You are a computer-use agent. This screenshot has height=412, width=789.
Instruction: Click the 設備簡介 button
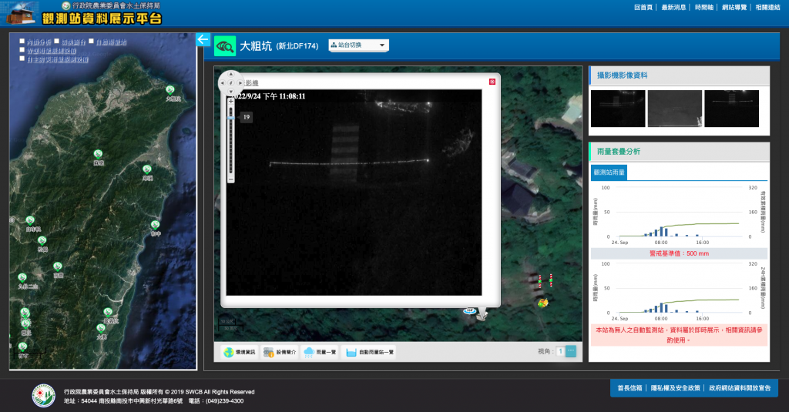280,352
